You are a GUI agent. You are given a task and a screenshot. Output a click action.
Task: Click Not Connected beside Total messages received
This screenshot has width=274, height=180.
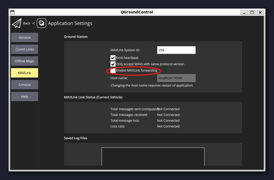[x=168, y=115]
